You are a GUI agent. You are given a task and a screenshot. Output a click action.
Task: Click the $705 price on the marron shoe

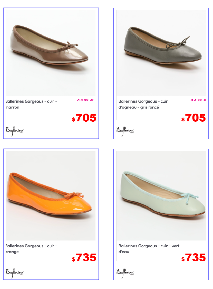pos(84,118)
